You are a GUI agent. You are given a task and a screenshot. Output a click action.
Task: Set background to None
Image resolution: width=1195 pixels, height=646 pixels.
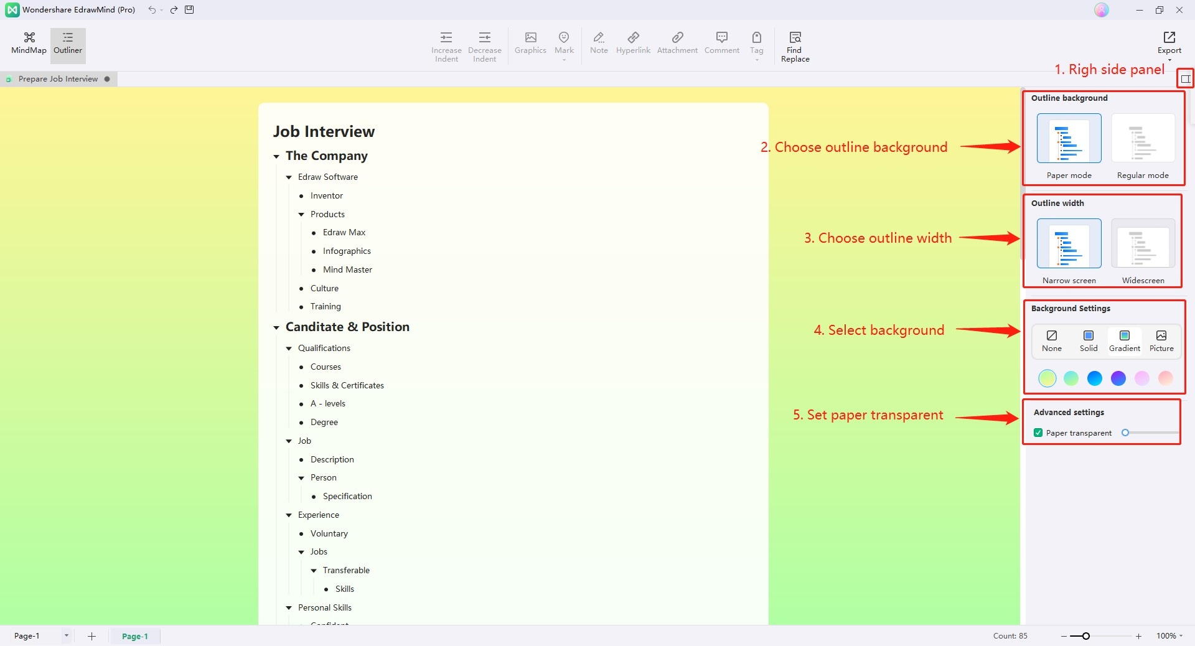click(1052, 341)
